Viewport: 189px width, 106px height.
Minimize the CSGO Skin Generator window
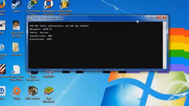coord(148,17)
